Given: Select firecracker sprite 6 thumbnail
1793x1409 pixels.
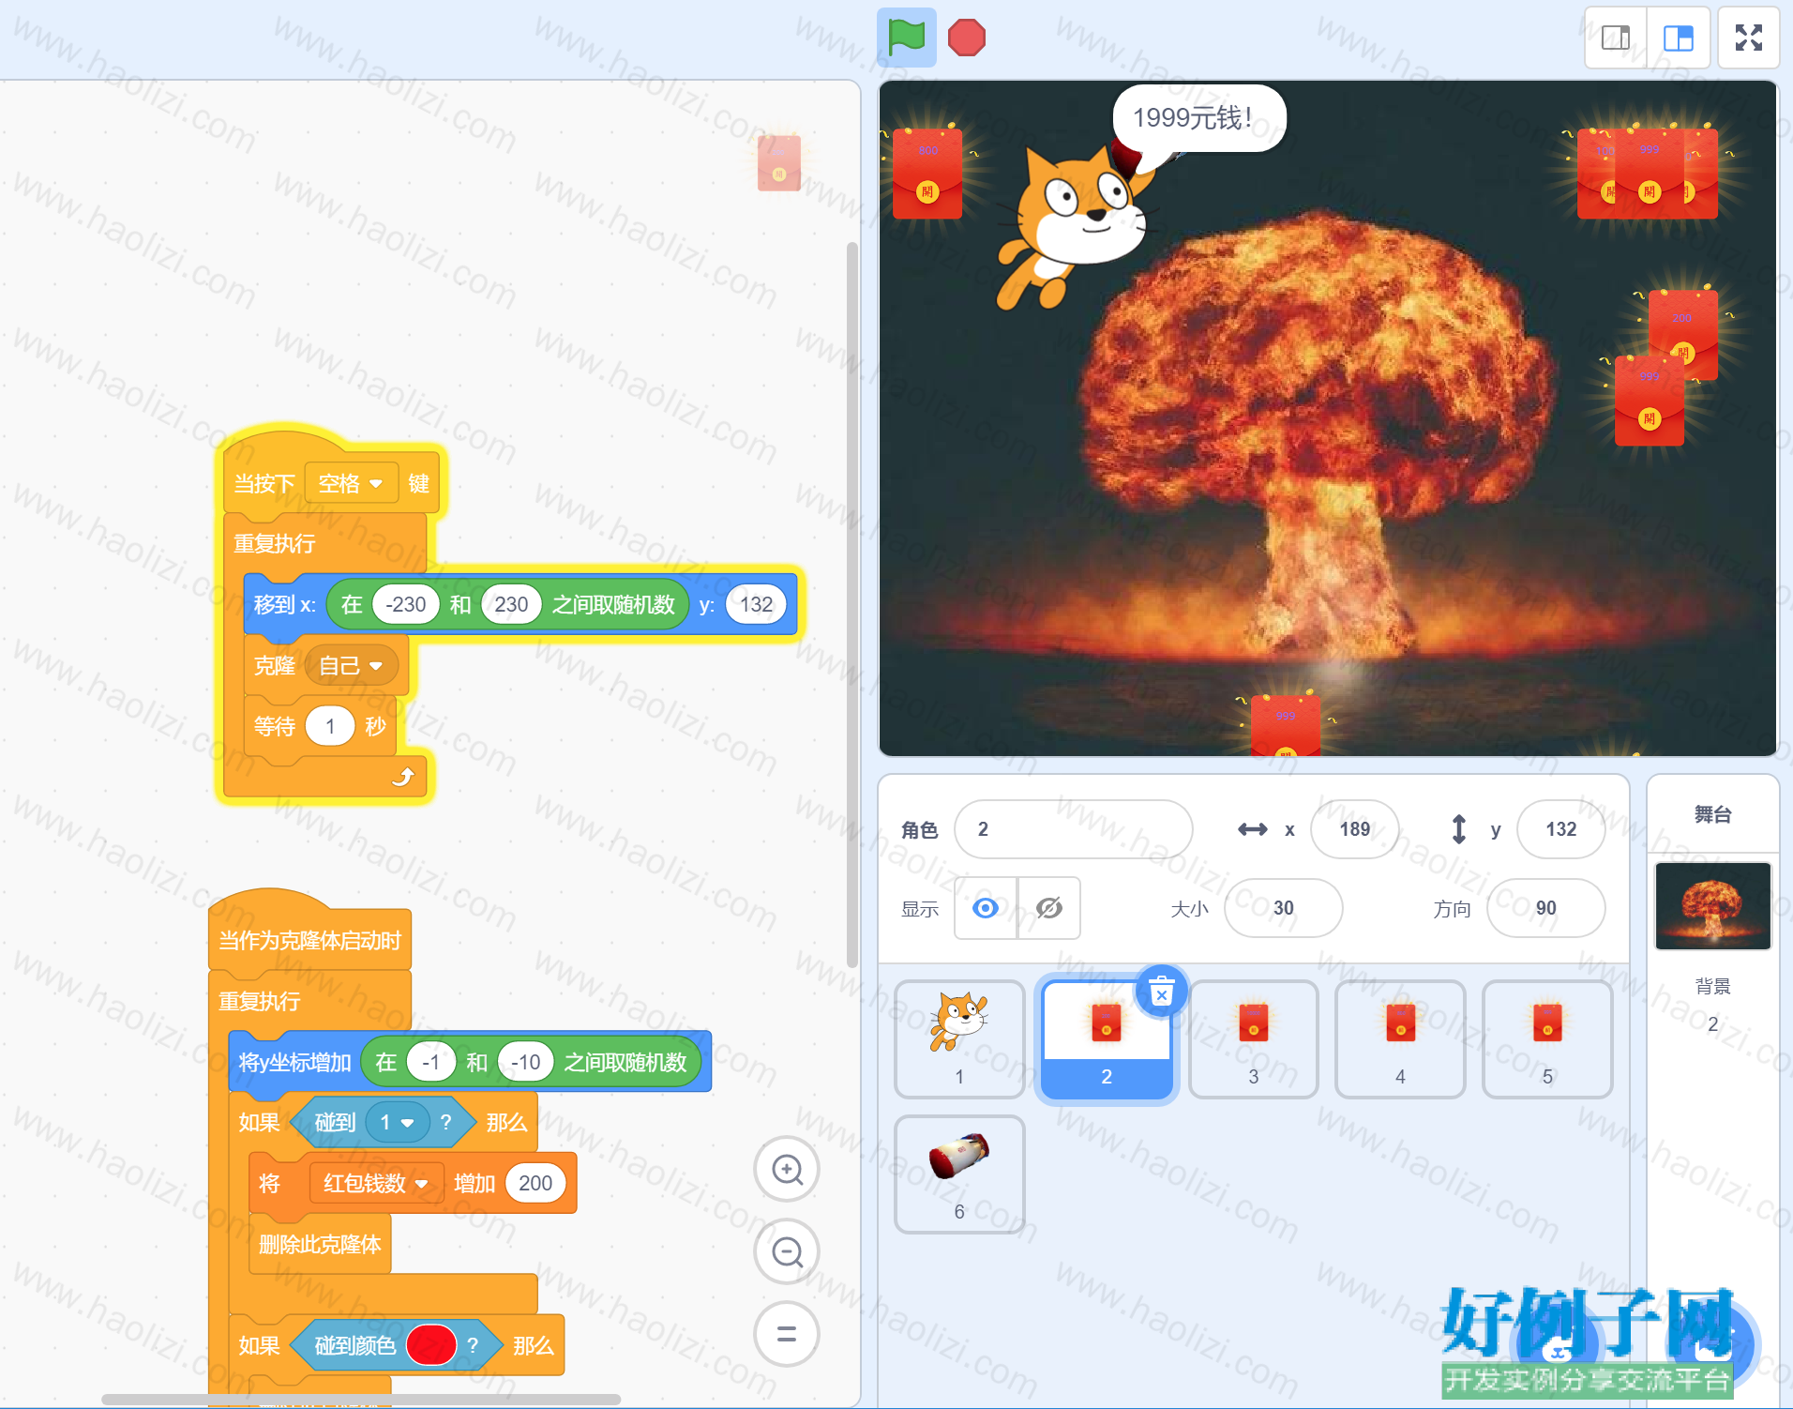Looking at the screenshot, I should click(959, 1174).
